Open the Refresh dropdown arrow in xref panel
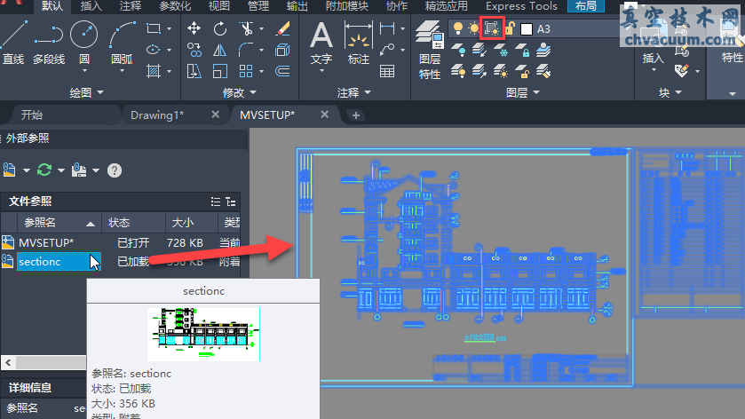Viewport: 745px width, 419px height. coord(60,170)
